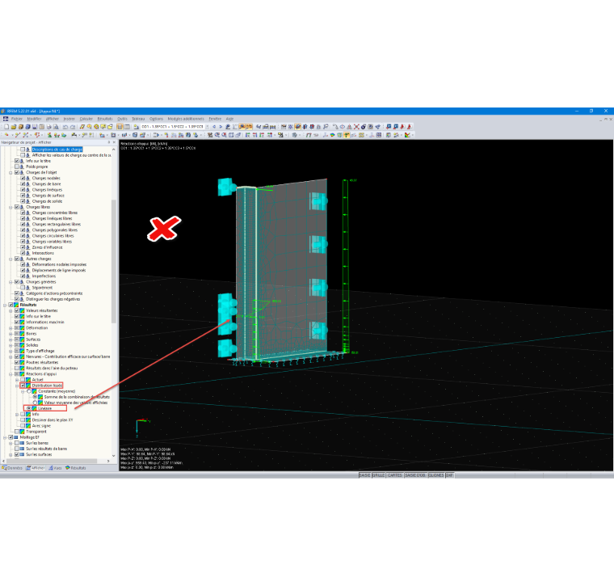The image size is (614, 586).
Task: Click the isoband colored results icon
Action: tap(333, 135)
